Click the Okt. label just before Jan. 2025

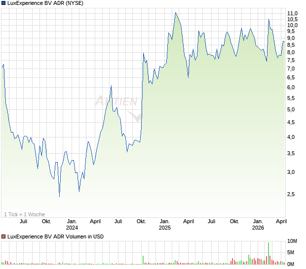[141, 222]
